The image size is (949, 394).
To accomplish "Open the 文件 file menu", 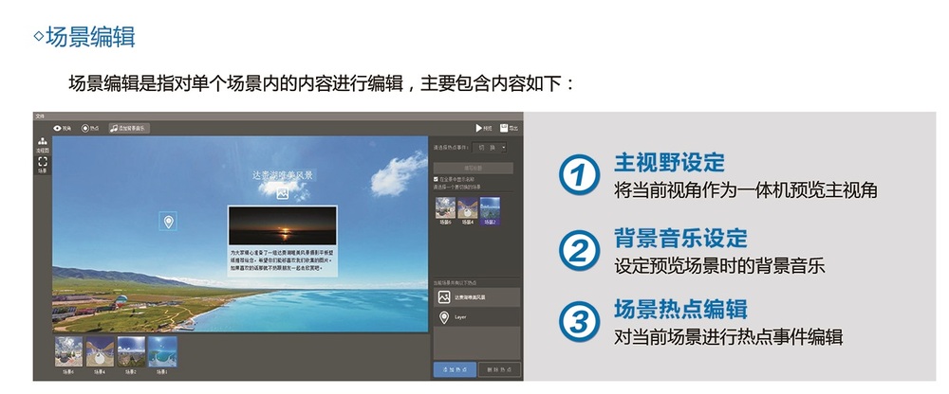I will (40, 116).
